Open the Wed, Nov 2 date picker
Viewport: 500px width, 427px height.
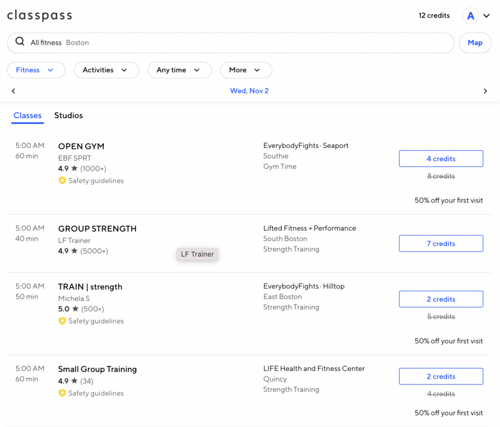(249, 91)
